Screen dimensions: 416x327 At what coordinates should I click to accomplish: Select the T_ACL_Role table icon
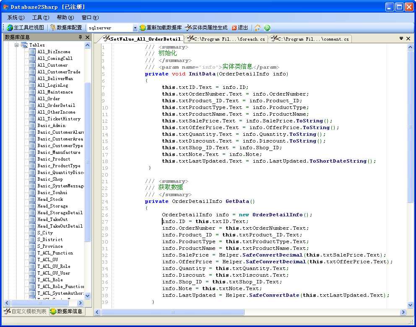[32, 280]
